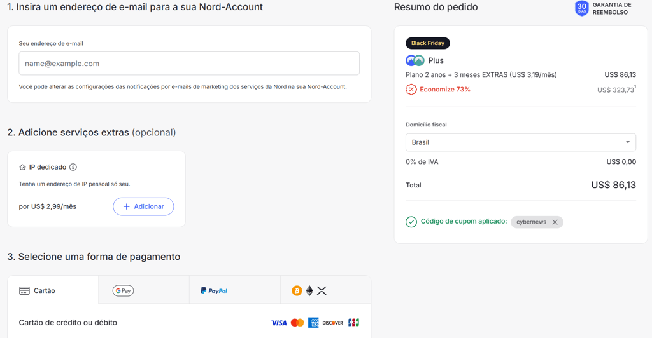
Task: Click the Plano 2 anos + 3 meses EXTRAS text
Action: (x=481, y=74)
